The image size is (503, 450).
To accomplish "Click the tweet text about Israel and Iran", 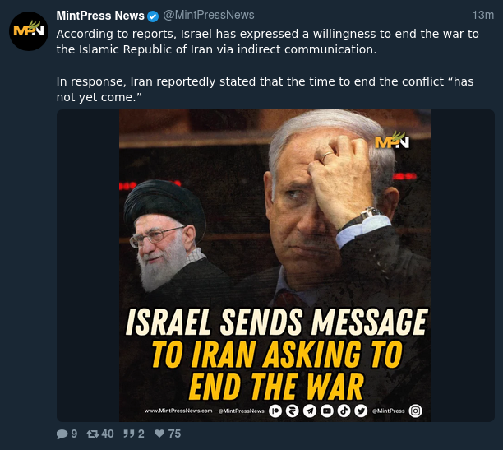I will (x=268, y=65).
